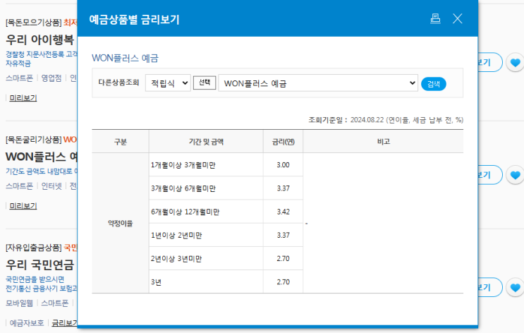The image size is (524, 333).
Task: Select the 3년 period row cell
Action: coord(206,281)
